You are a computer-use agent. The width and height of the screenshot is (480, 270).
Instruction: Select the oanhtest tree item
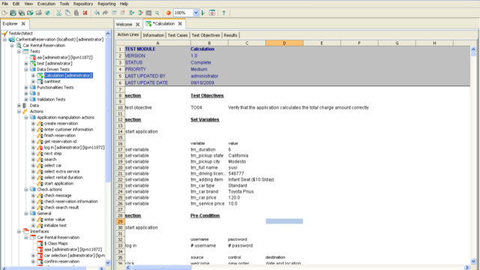click(x=52, y=82)
